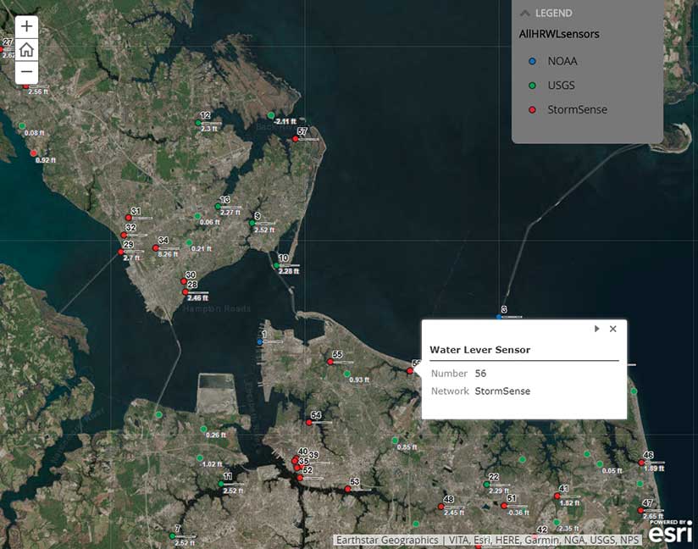
Task: Select the Number value 56 in popup
Action: tap(480, 374)
